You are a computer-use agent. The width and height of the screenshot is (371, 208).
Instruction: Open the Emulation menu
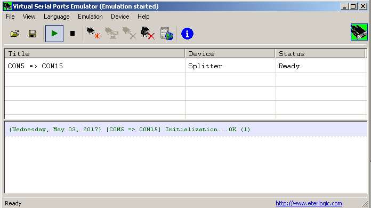pyautogui.click(x=90, y=17)
